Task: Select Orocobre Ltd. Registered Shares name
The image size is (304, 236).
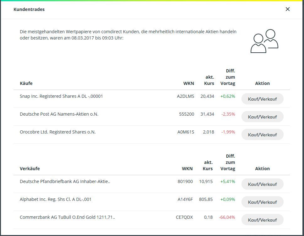Action: pos(57,132)
